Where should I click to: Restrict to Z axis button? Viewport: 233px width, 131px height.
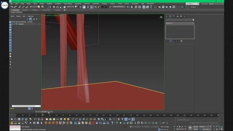(126, 119)
